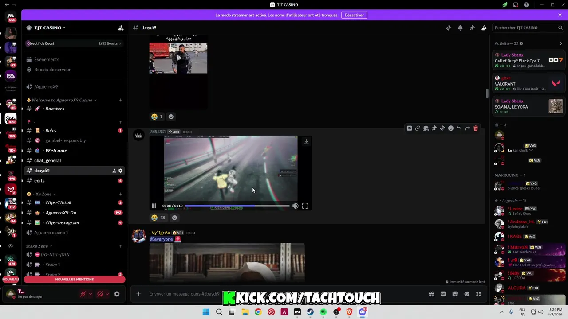
Task: Open tbaydi9 channel settings gear
Action: point(120,171)
